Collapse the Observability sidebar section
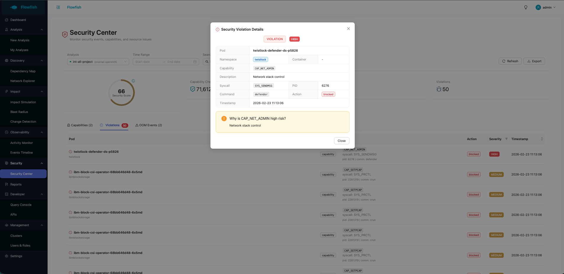The height and width of the screenshot is (274, 564). (x=24, y=132)
